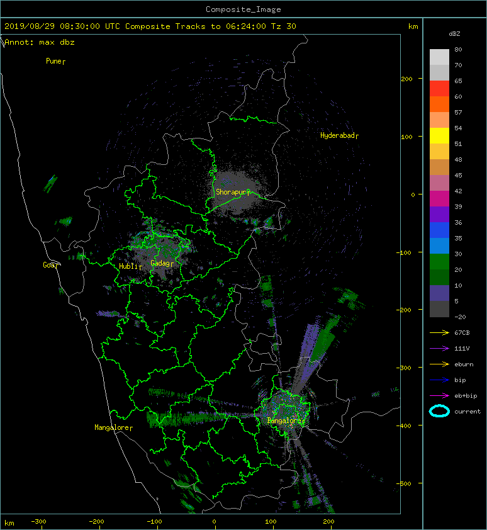
Task: Click the red 65 dBZ swatch
Action: point(439,89)
